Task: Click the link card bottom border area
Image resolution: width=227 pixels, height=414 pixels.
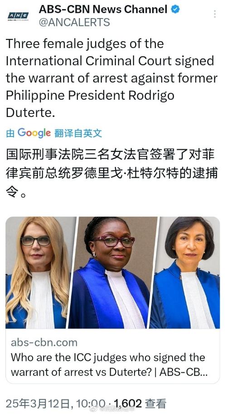Action: tap(113, 383)
